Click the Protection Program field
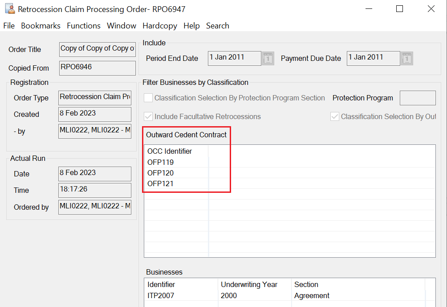 417,98
